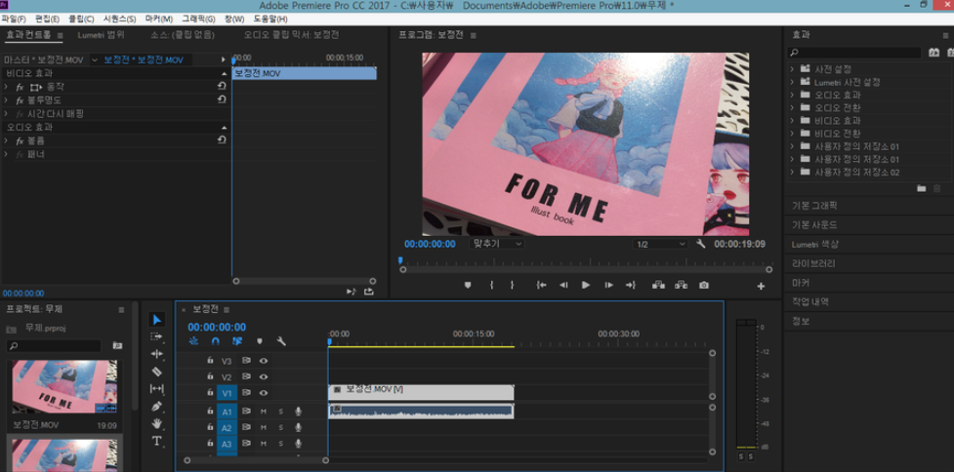The width and height of the screenshot is (954, 472).
Task: Open program monitor settings wrench
Action: point(701,244)
